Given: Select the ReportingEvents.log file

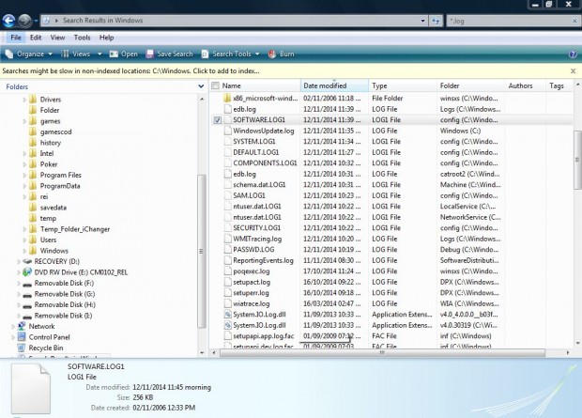Looking at the screenshot, I should (x=263, y=260).
